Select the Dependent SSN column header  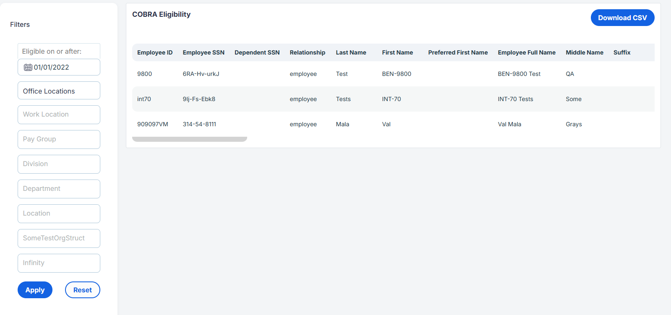coord(257,52)
